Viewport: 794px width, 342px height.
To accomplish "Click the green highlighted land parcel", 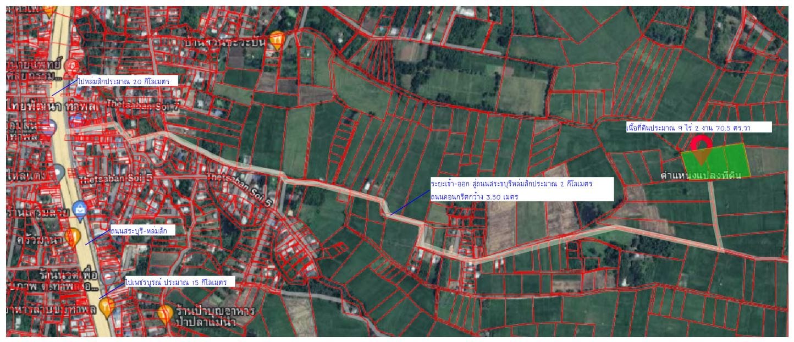I will 716,161.
